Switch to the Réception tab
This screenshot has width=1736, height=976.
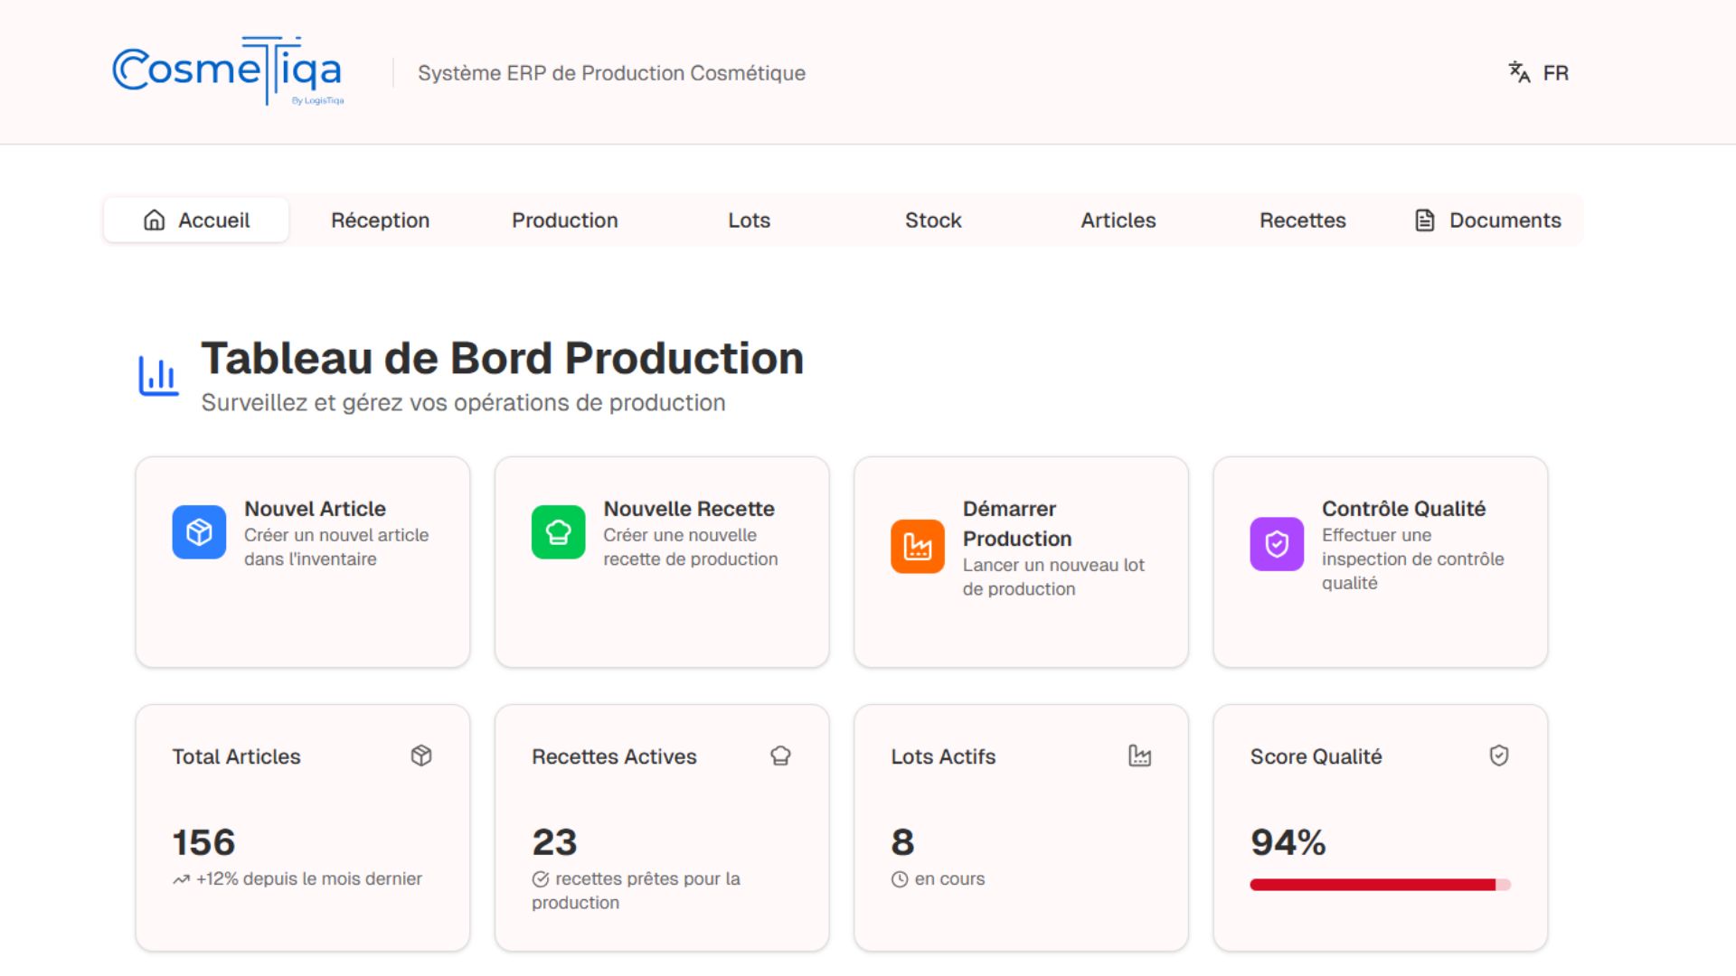380,221
